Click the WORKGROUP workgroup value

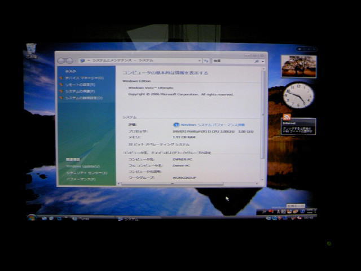pyautogui.click(x=184, y=178)
